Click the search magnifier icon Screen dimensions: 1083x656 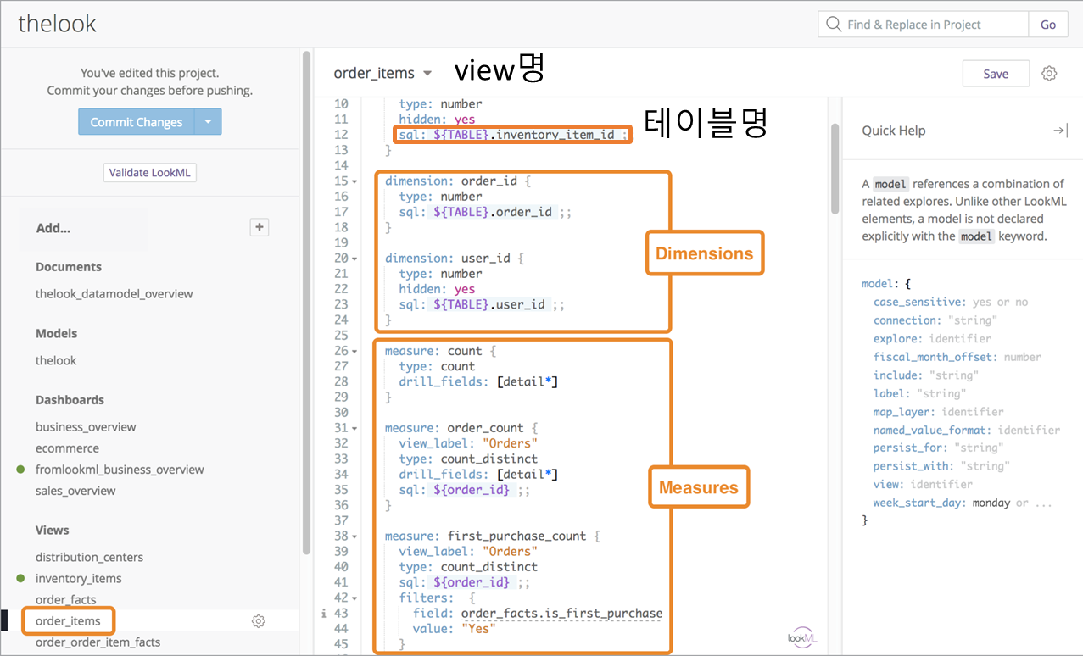tap(834, 25)
